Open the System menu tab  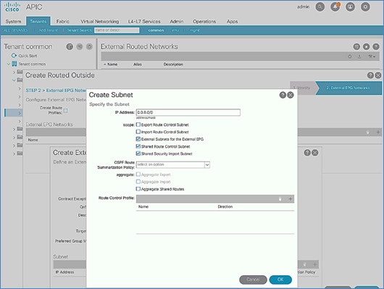click(x=13, y=22)
